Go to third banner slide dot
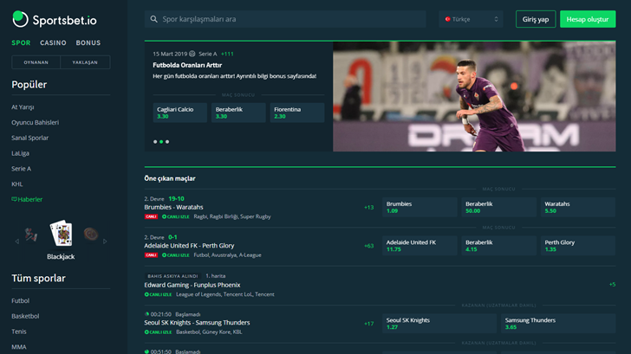 (x=167, y=141)
